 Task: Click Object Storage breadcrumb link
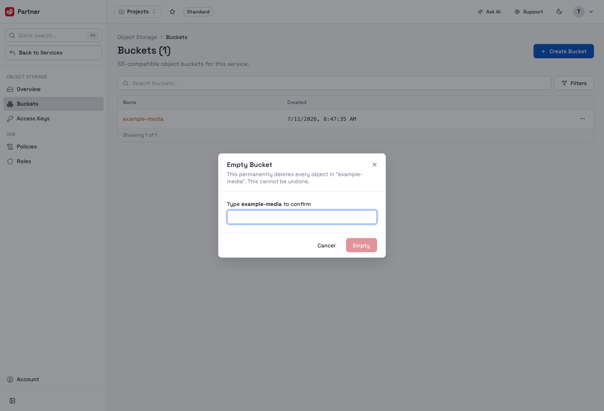(137, 37)
